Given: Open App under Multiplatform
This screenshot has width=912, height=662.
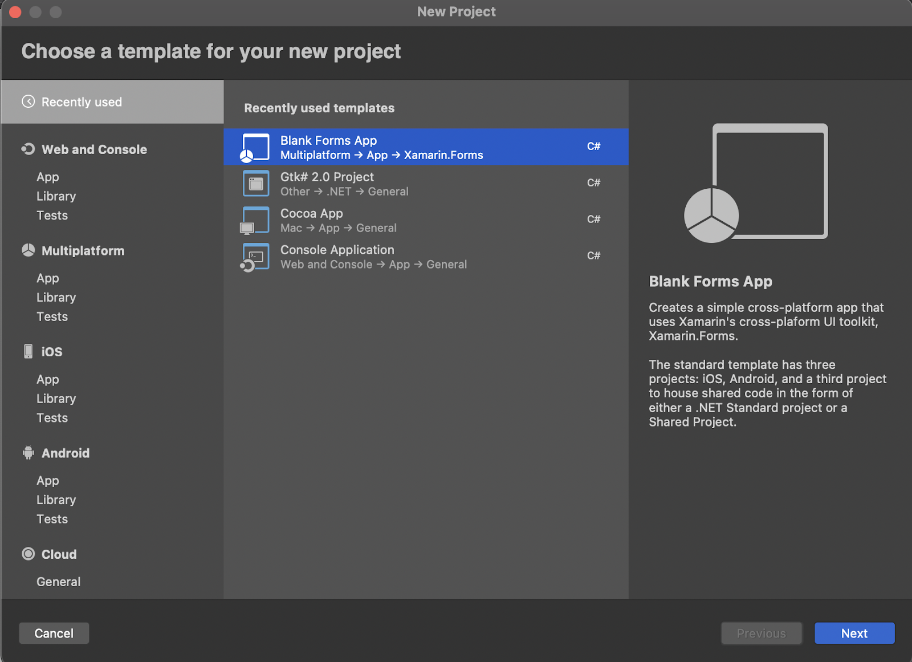Looking at the screenshot, I should (48, 278).
